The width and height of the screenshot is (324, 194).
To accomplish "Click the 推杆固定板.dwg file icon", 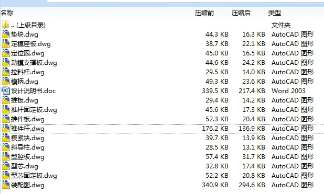I will [x=6, y=110].
